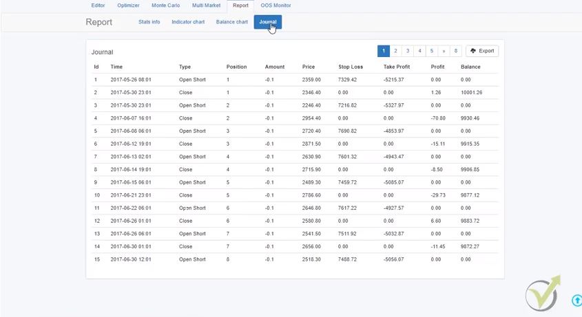Click take profit value -4853.97
Viewport: 582px width, 317px height.
pos(393,131)
